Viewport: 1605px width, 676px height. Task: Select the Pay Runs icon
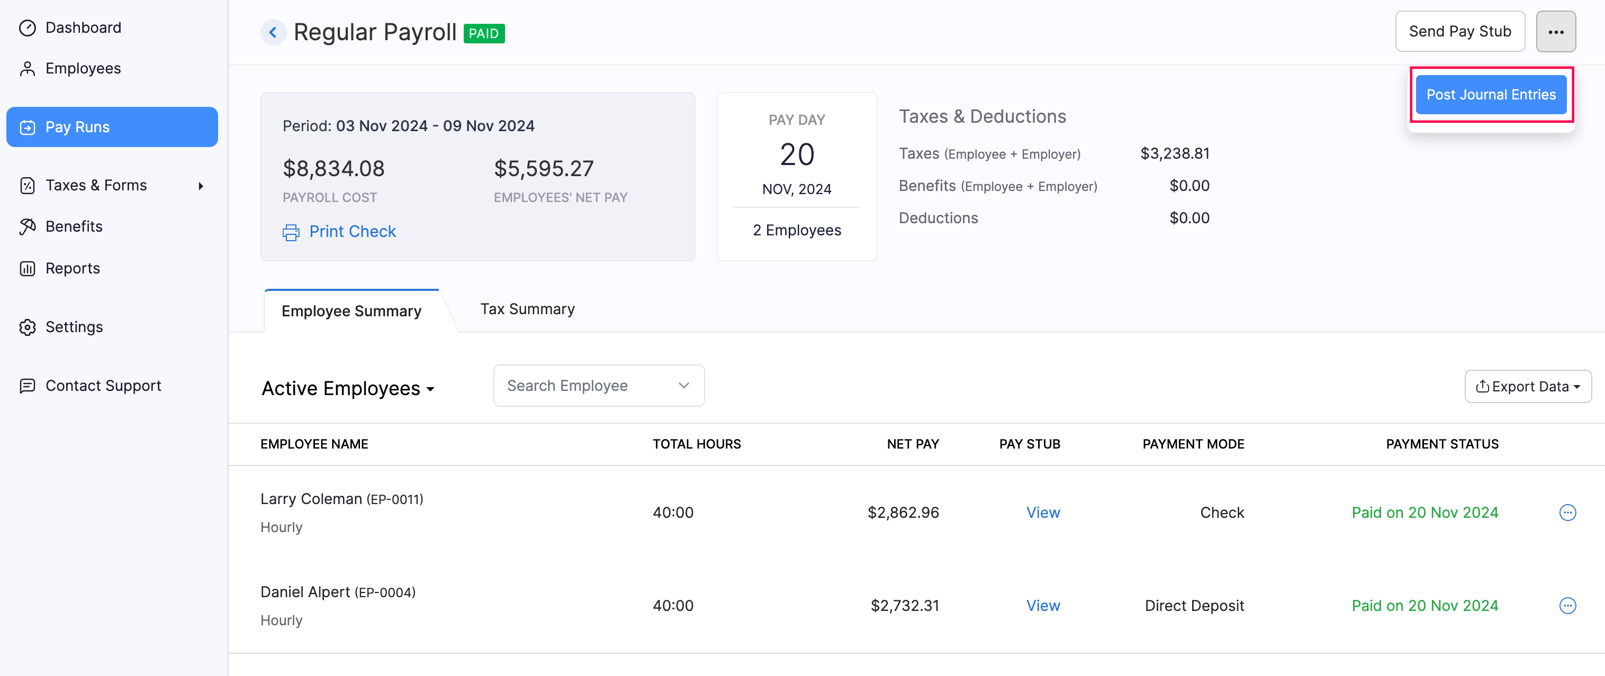coord(28,126)
